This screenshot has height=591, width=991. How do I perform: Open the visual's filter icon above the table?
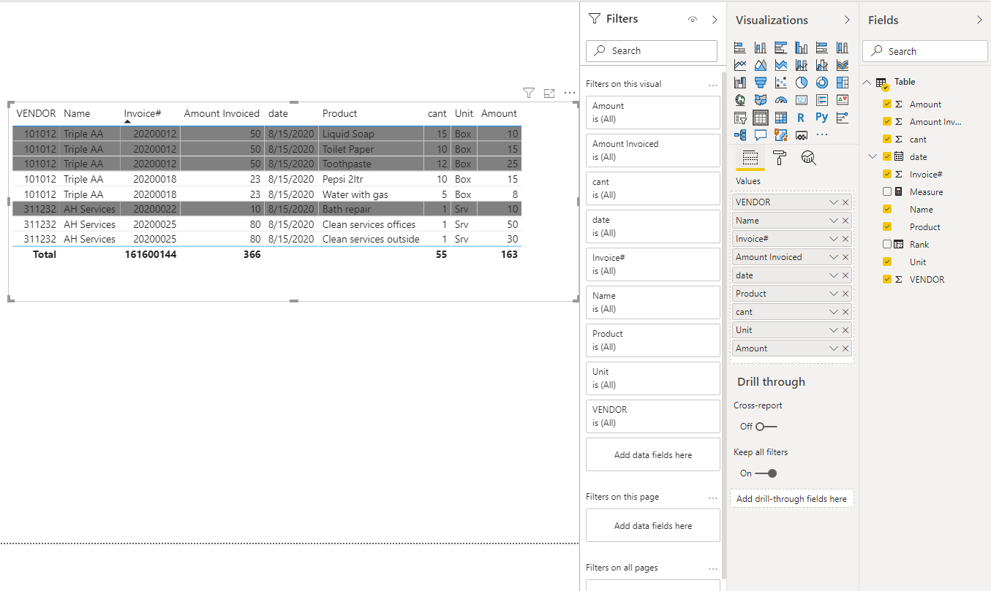529,93
